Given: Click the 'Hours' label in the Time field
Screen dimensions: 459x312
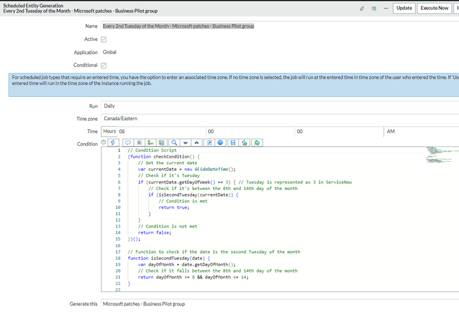Looking at the screenshot, I should (x=110, y=131).
